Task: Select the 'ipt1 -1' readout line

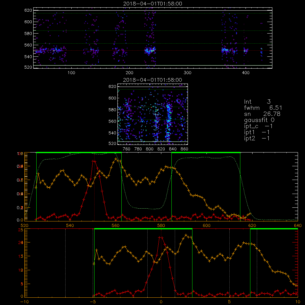Action: tap(257, 132)
